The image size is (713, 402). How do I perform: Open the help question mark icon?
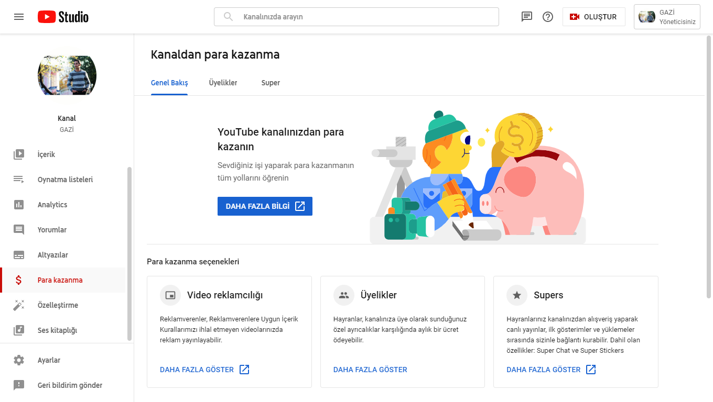pos(548,17)
